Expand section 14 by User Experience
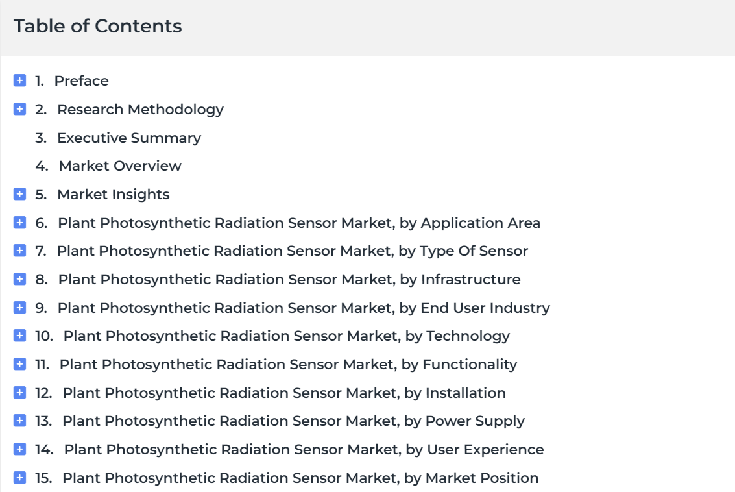 point(19,449)
